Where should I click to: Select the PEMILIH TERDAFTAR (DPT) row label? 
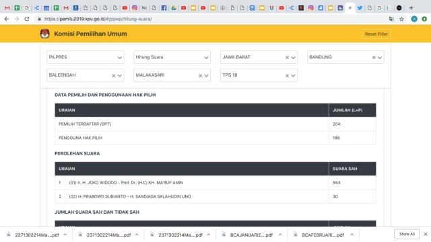click(x=85, y=124)
